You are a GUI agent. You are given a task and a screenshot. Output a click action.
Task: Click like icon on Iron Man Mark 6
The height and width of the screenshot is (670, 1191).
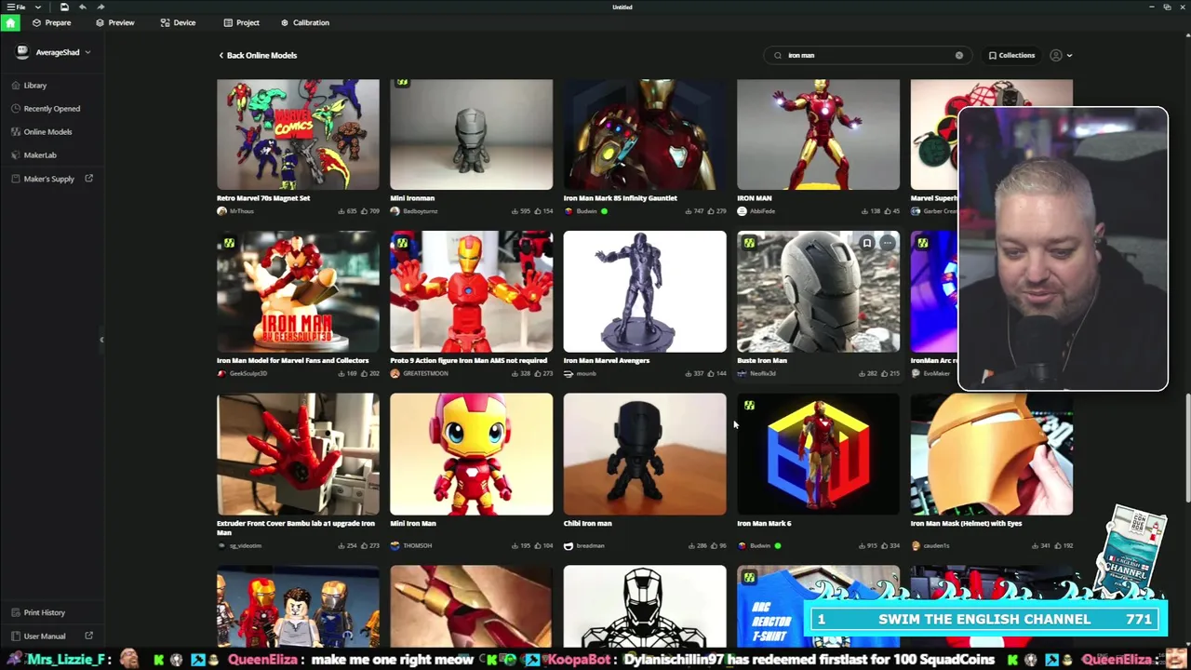coord(885,545)
